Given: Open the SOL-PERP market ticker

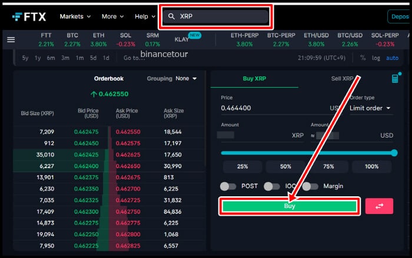Looking at the screenshot, I should [385, 39].
